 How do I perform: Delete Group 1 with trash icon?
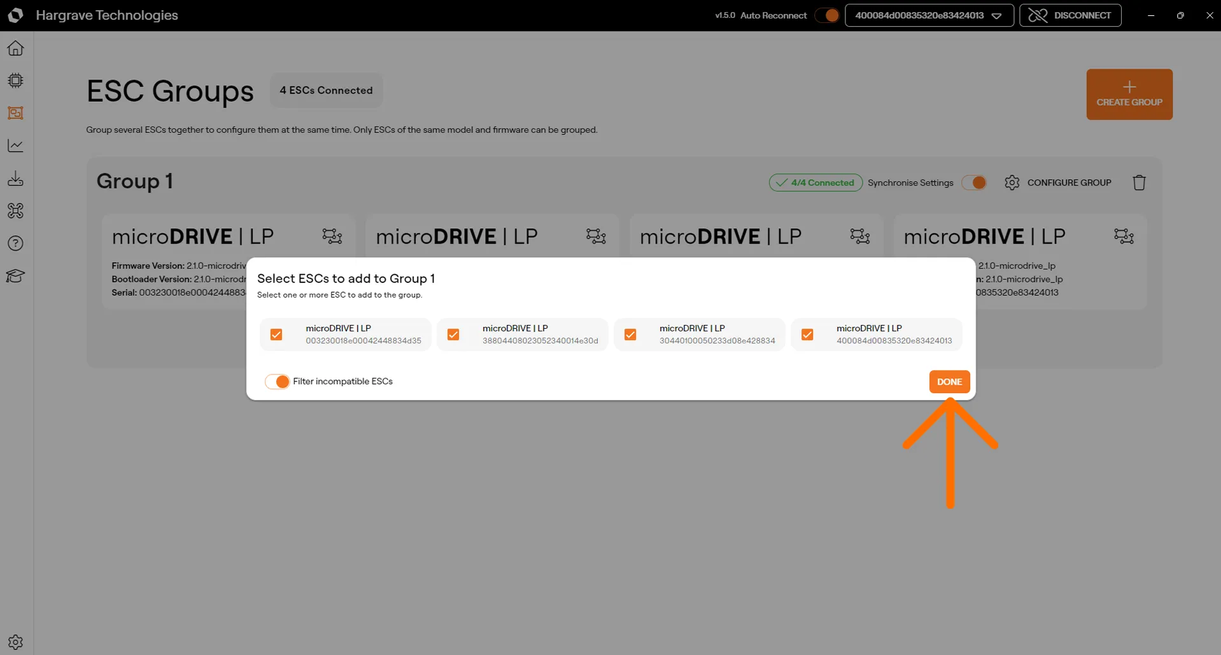(1140, 183)
